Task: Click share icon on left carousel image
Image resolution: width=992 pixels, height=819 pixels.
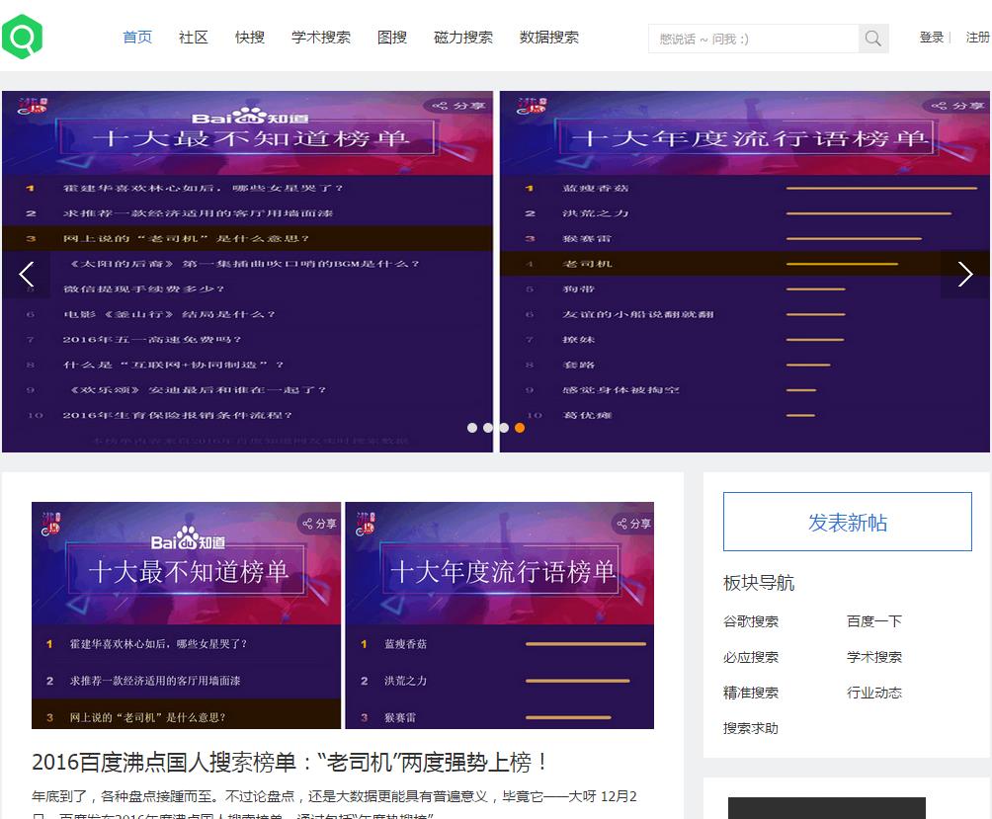Action: (x=458, y=106)
